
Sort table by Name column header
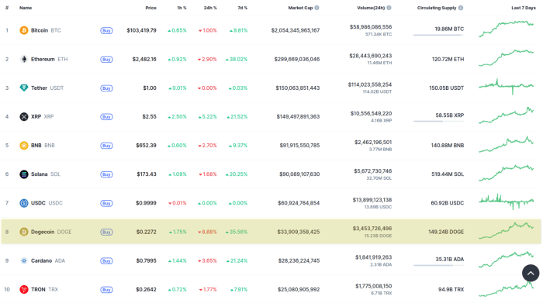(26, 8)
